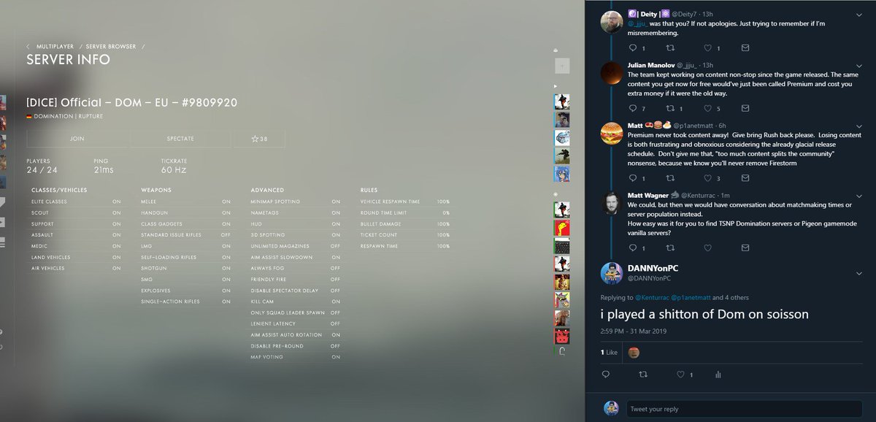Retweet Matt's Premium tweet
The image size is (876, 422).
(670, 178)
